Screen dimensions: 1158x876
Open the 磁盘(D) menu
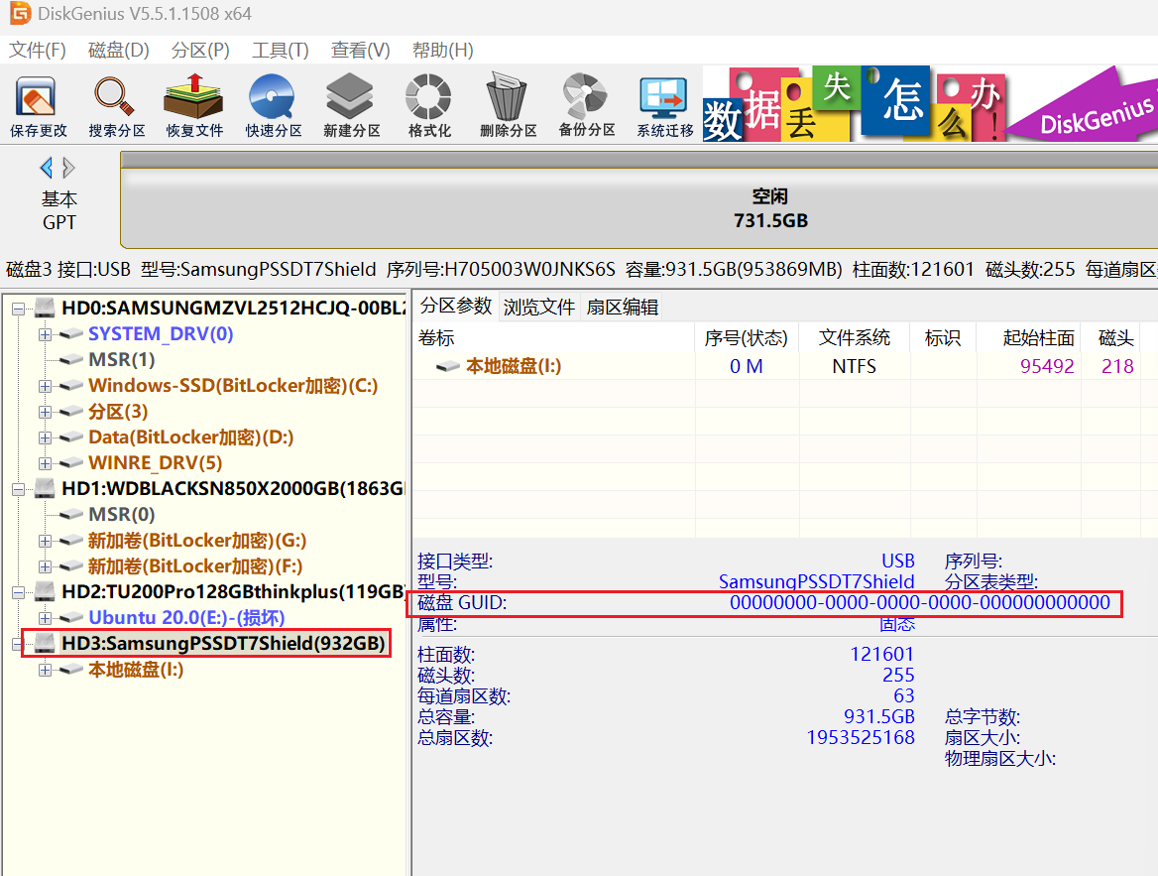click(x=118, y=51)
